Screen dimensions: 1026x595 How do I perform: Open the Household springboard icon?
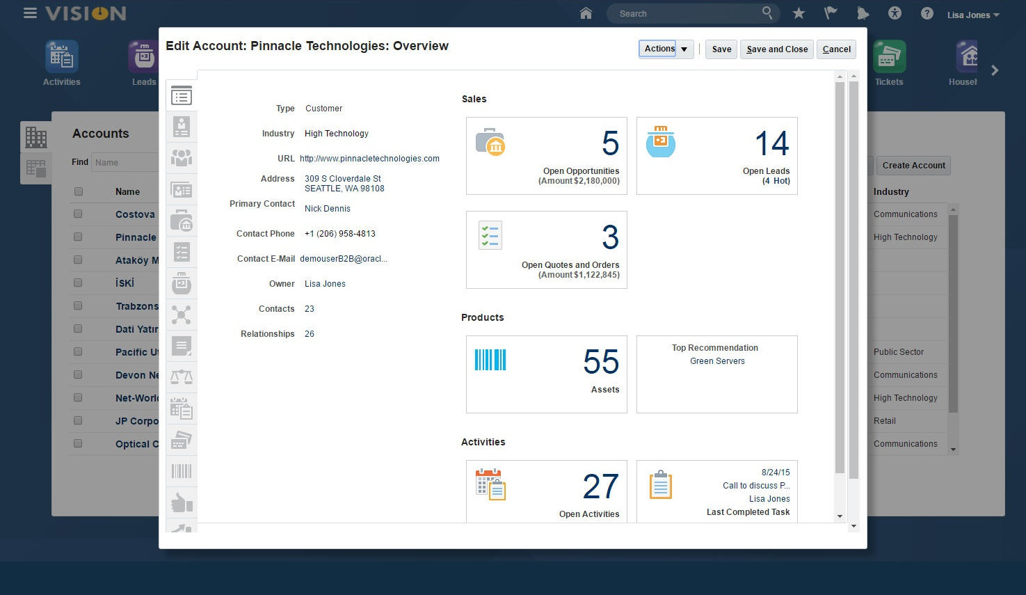[967, 56]
